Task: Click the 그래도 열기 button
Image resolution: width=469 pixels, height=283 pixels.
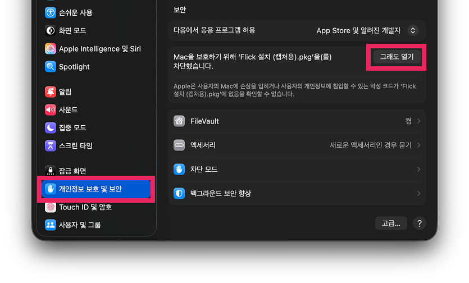Action: click(x=397, y=57)
